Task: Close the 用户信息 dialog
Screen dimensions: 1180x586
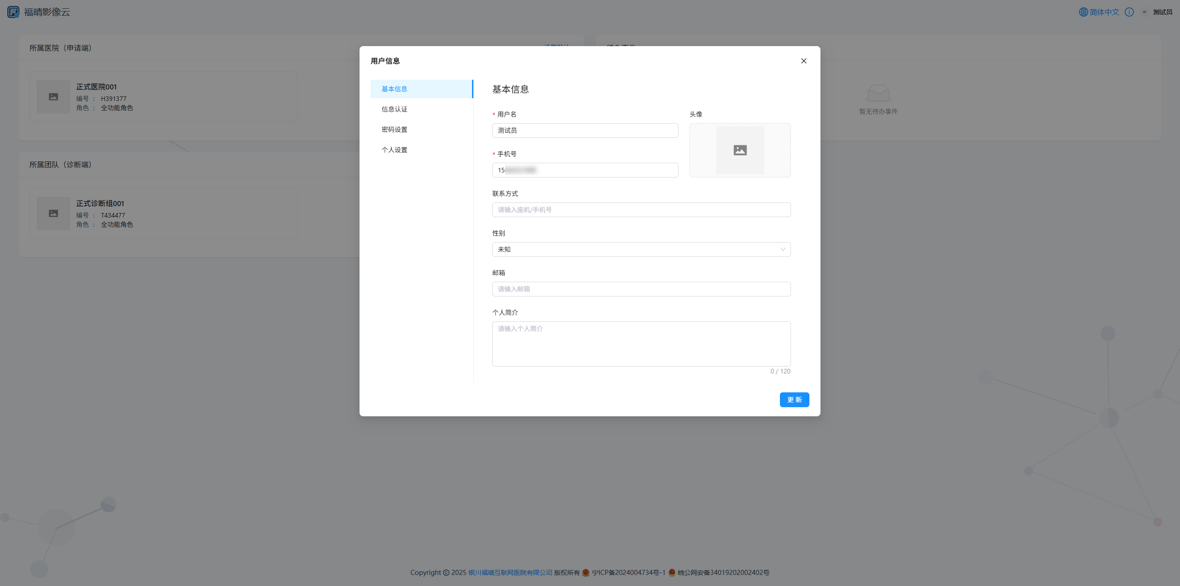Action: (x=803, y=61)
